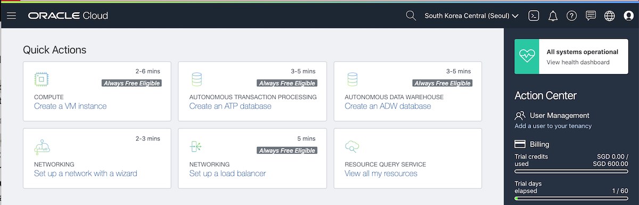Open the help question mark icon

point(572,16)
